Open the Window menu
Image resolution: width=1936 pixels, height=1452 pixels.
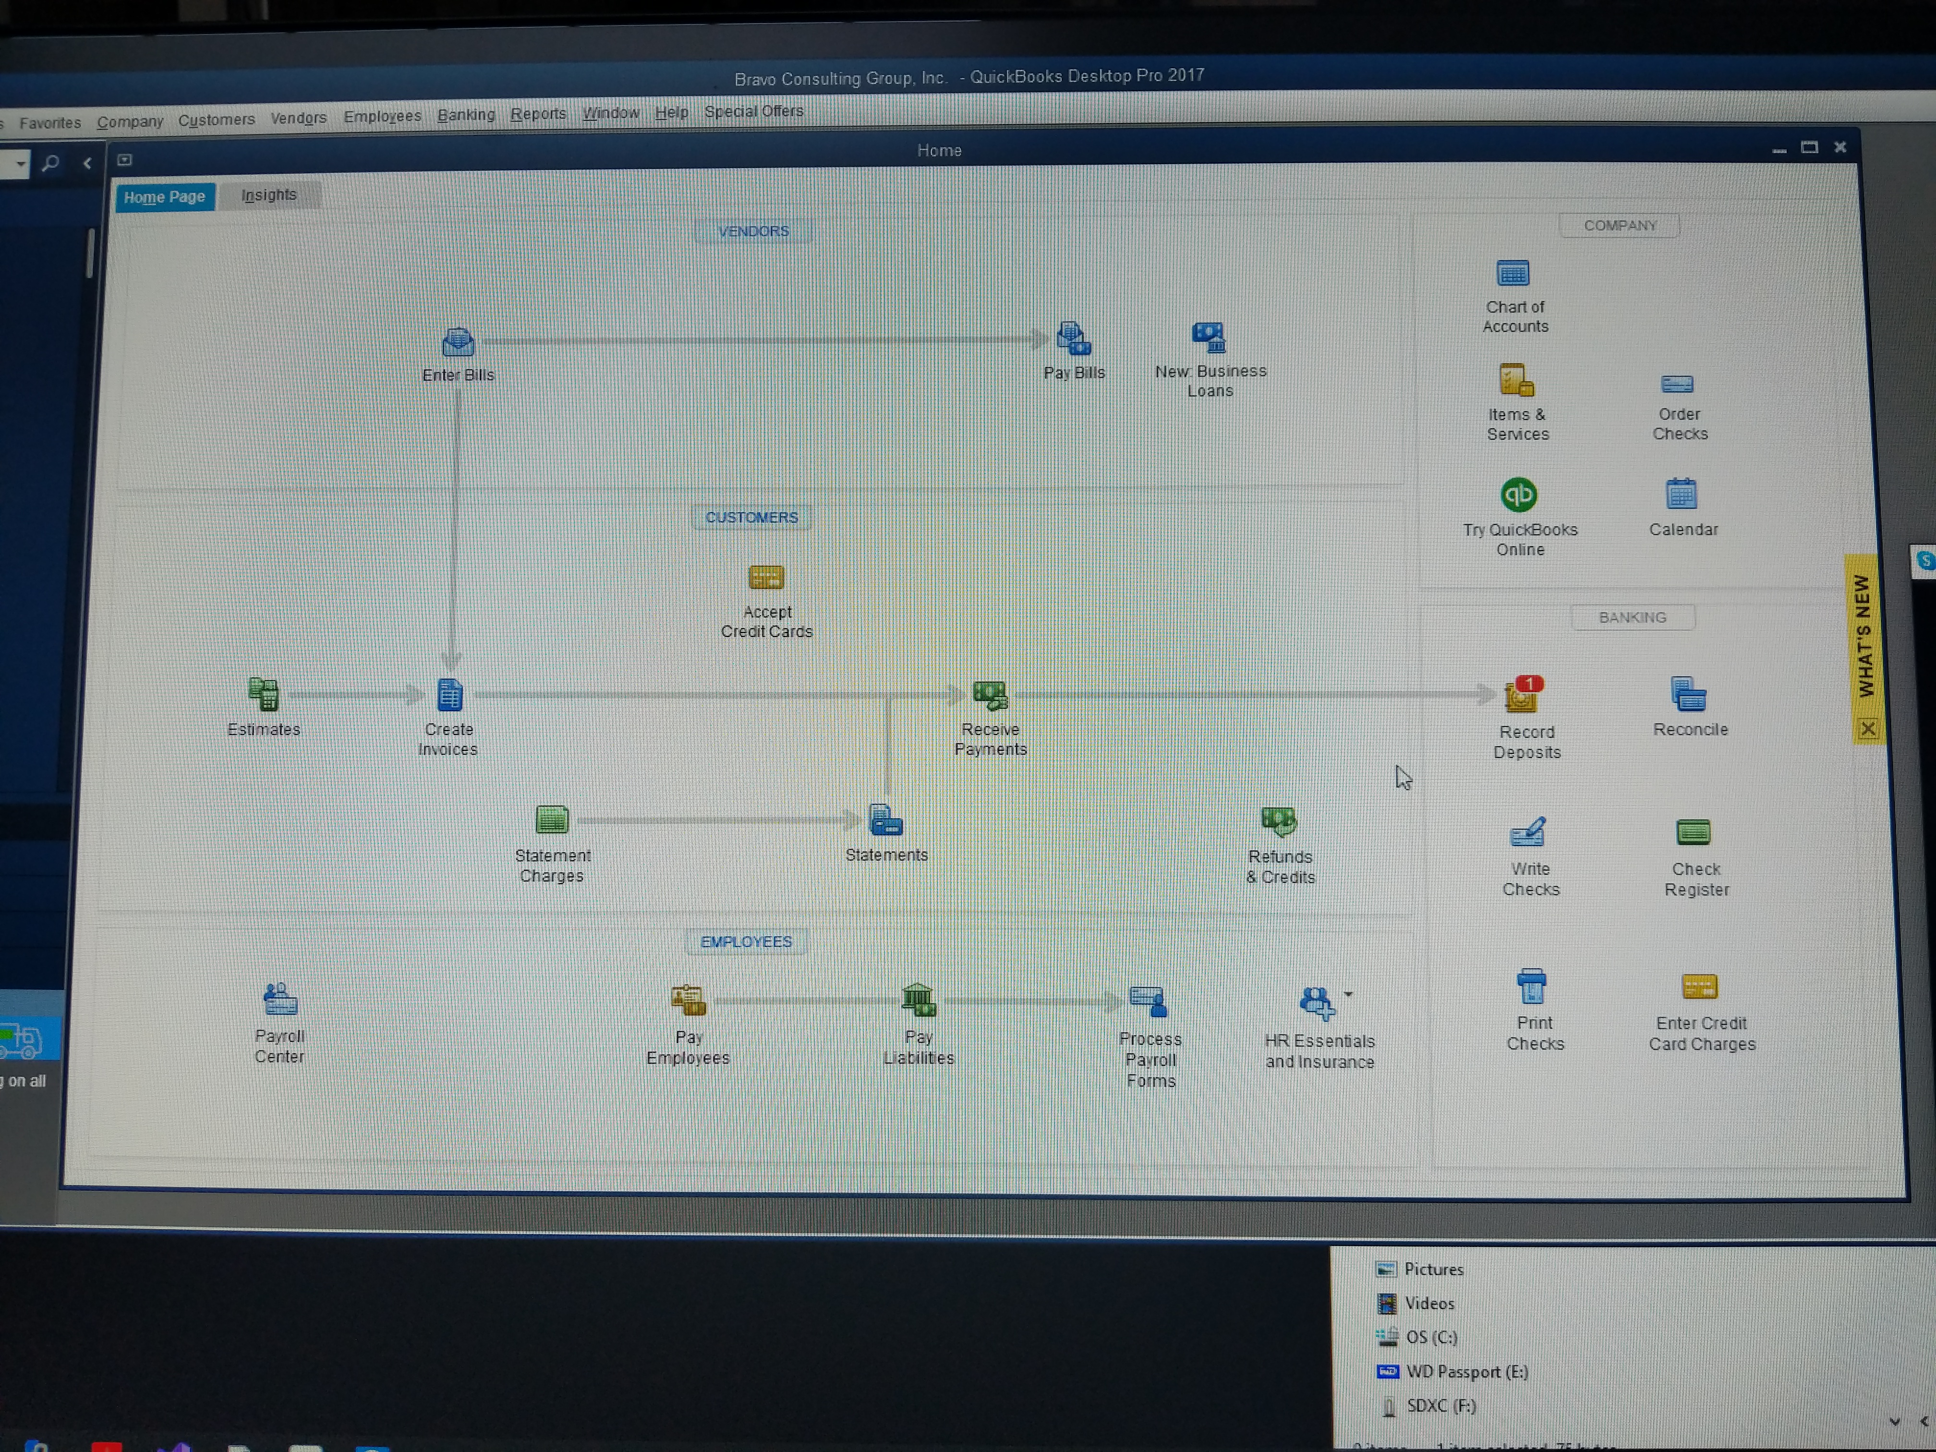pos(610,113)
